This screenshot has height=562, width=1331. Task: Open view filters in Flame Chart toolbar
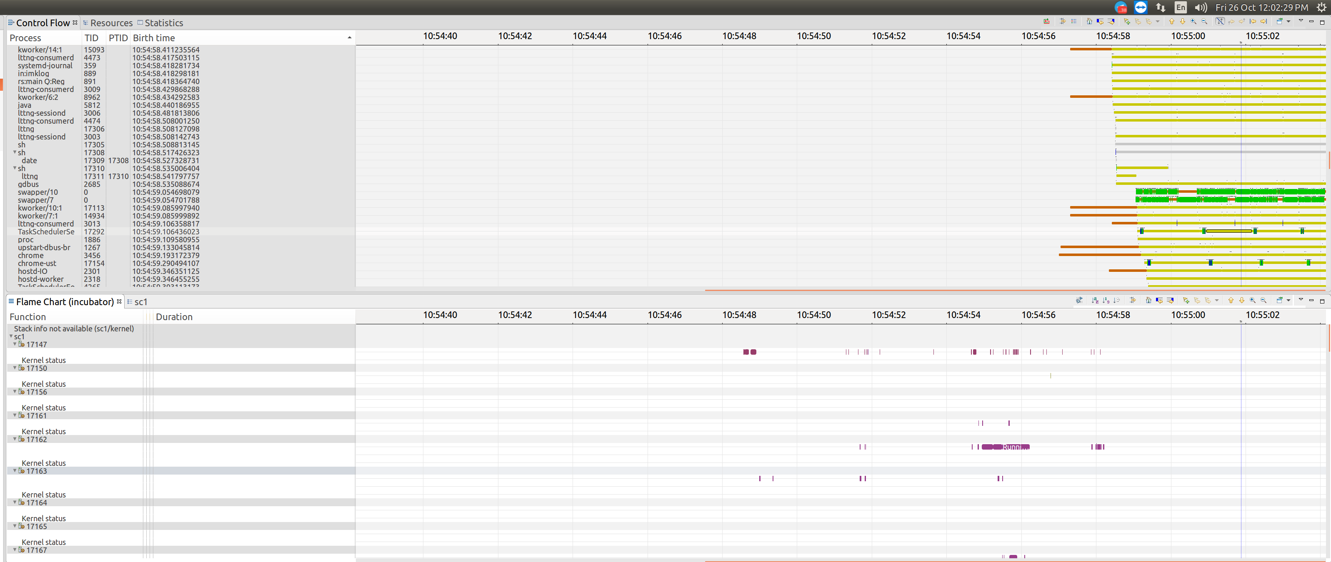click(1133, 300)
